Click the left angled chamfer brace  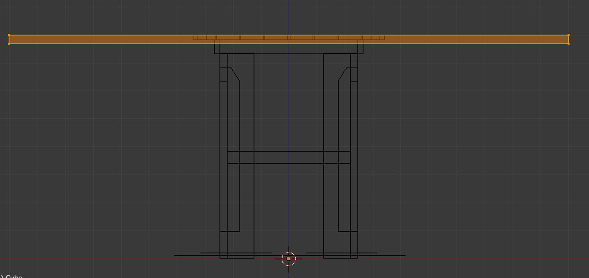(234, 75)
